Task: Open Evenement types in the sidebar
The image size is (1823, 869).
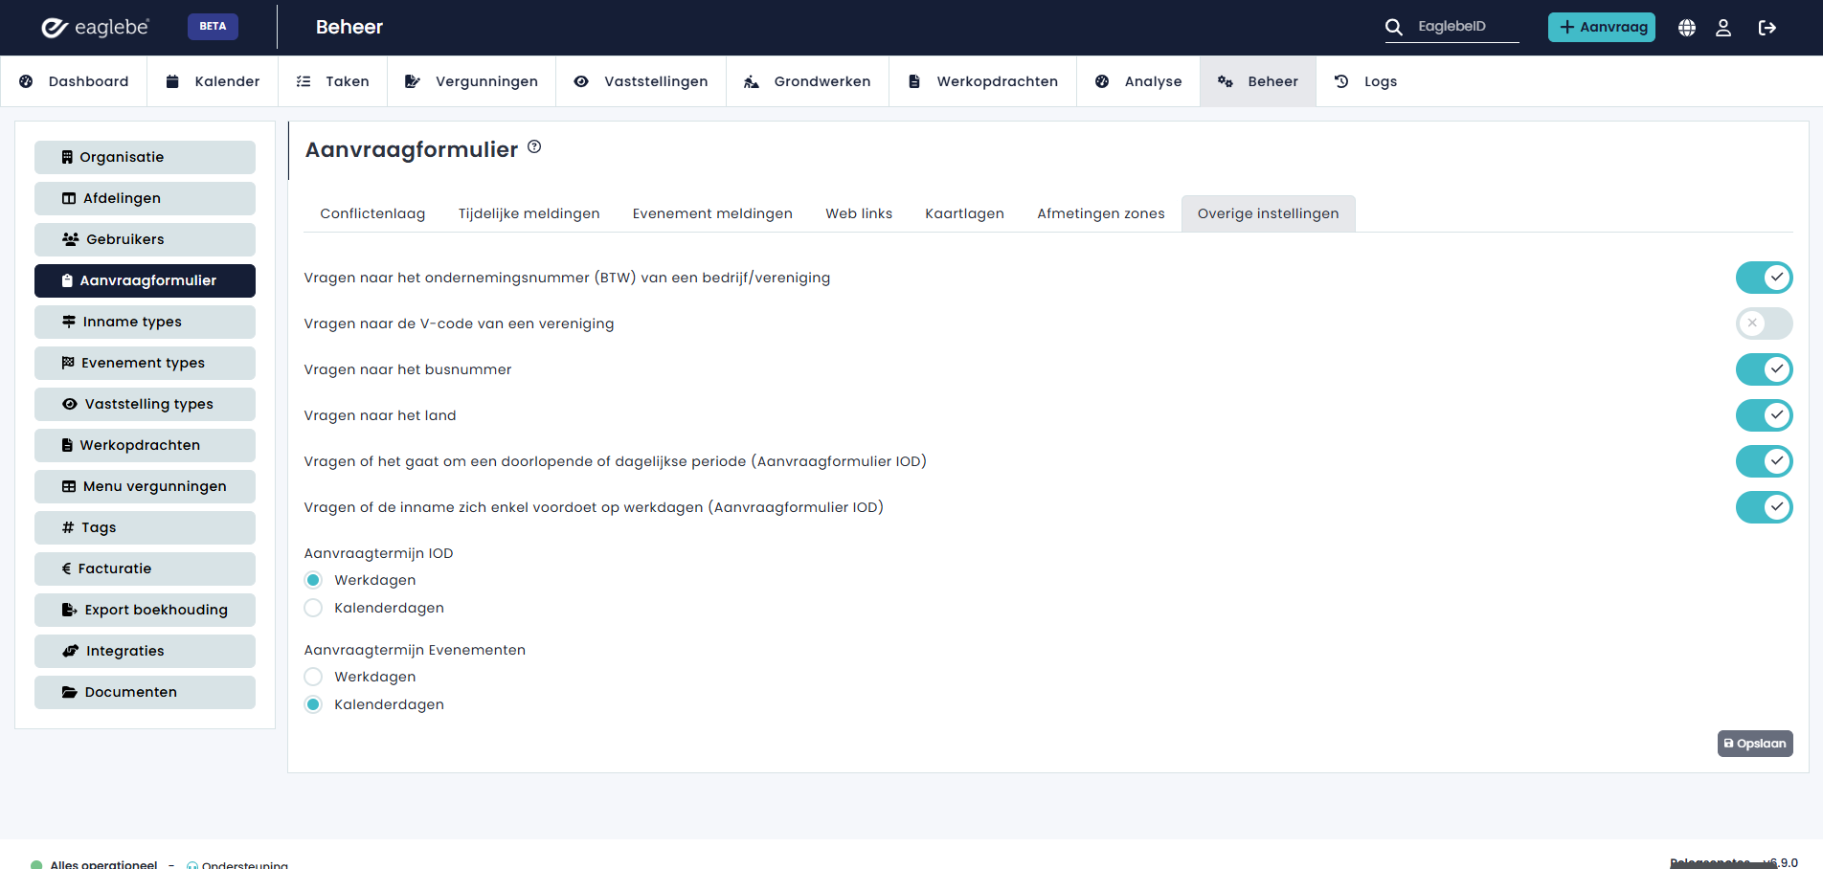Action: pyautogui.click(x=145, y=363)
